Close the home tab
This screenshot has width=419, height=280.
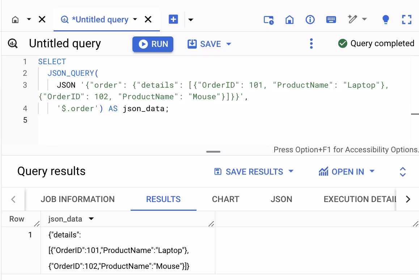click(x=42, y=19)
